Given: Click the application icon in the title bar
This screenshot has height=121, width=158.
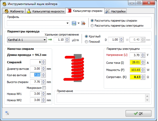Looking at the screenshot, I should pyautogui.click(x=4, y=3).
